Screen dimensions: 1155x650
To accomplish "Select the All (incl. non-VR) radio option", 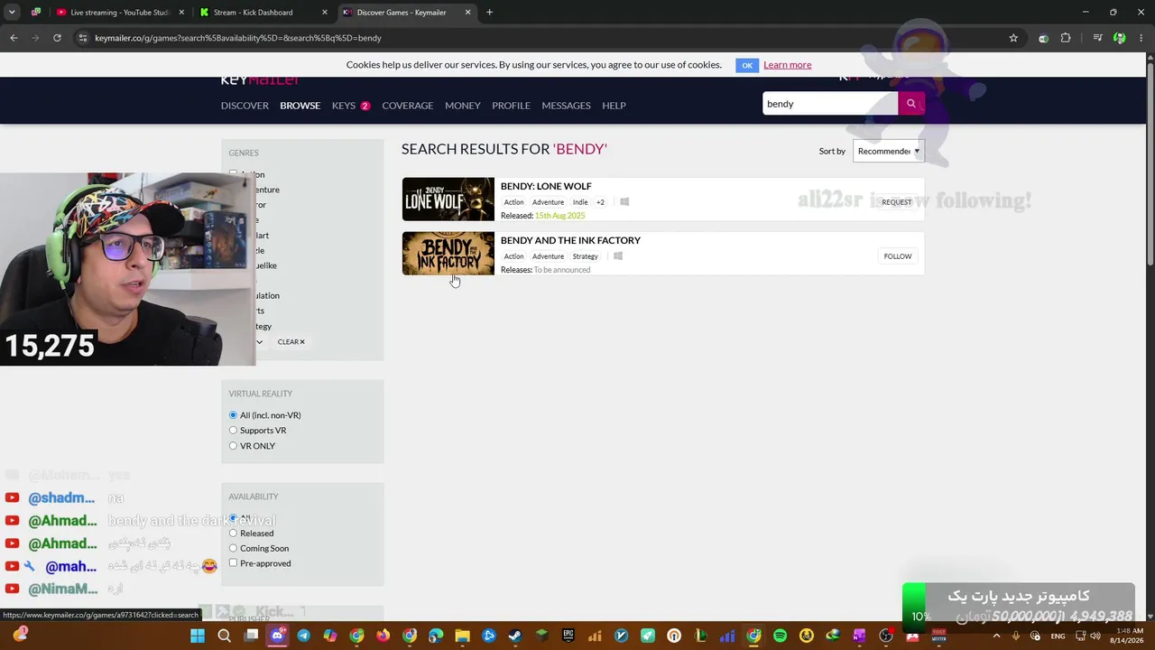I will pos(233,415).
